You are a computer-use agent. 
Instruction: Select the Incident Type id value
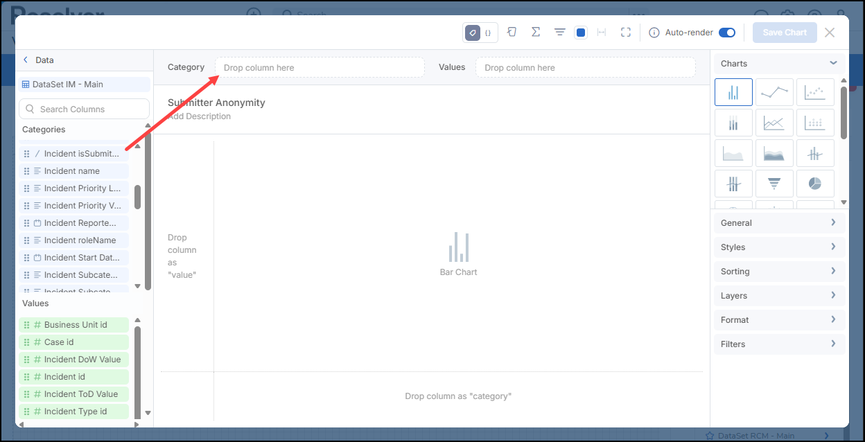point(74,412)
